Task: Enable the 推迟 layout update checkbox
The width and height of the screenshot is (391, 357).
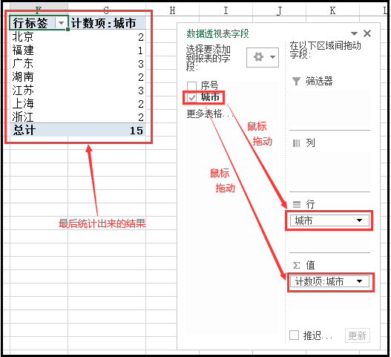Action: (294, 335)
